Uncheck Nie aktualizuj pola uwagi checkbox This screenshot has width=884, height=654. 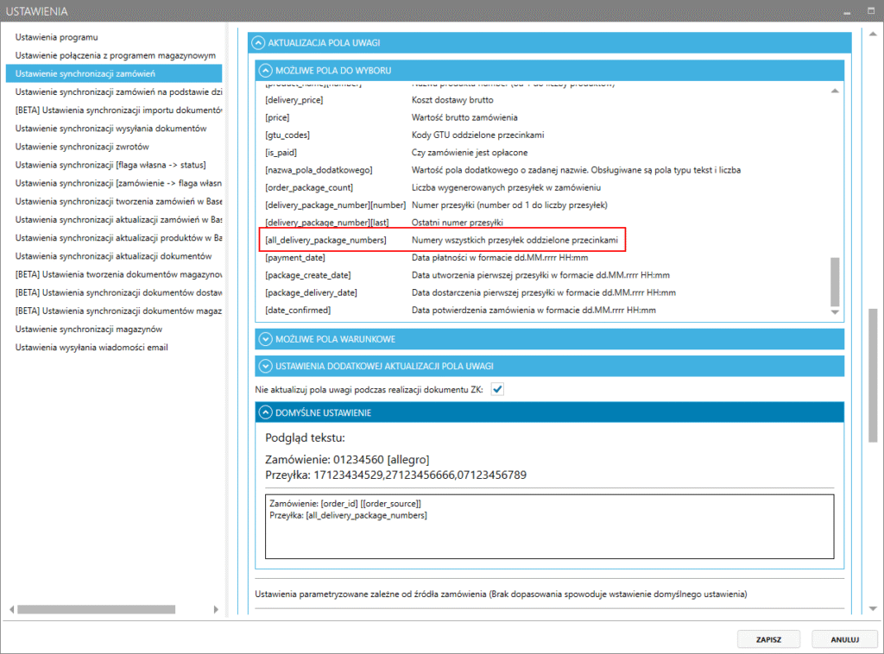tap(497, 390)
